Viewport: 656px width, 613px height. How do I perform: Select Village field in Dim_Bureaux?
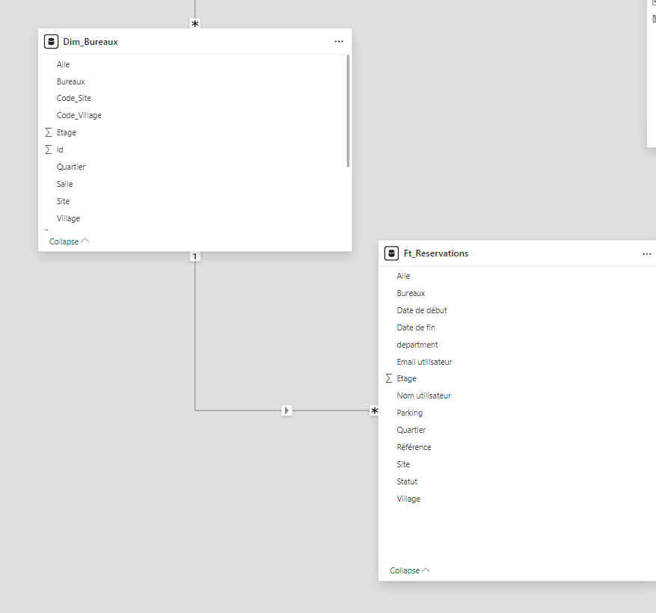[x=68, y=218]
